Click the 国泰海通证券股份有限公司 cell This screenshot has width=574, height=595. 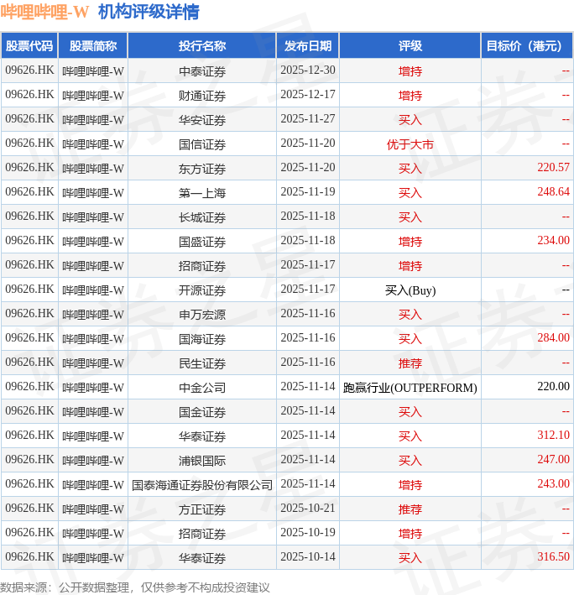[x=202, y=484]
